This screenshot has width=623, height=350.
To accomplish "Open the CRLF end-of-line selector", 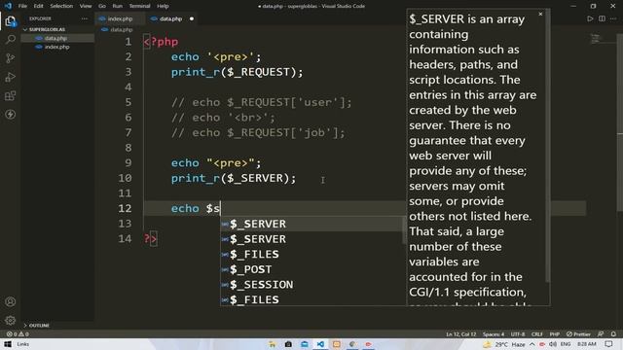I will [x=536, y=334].
